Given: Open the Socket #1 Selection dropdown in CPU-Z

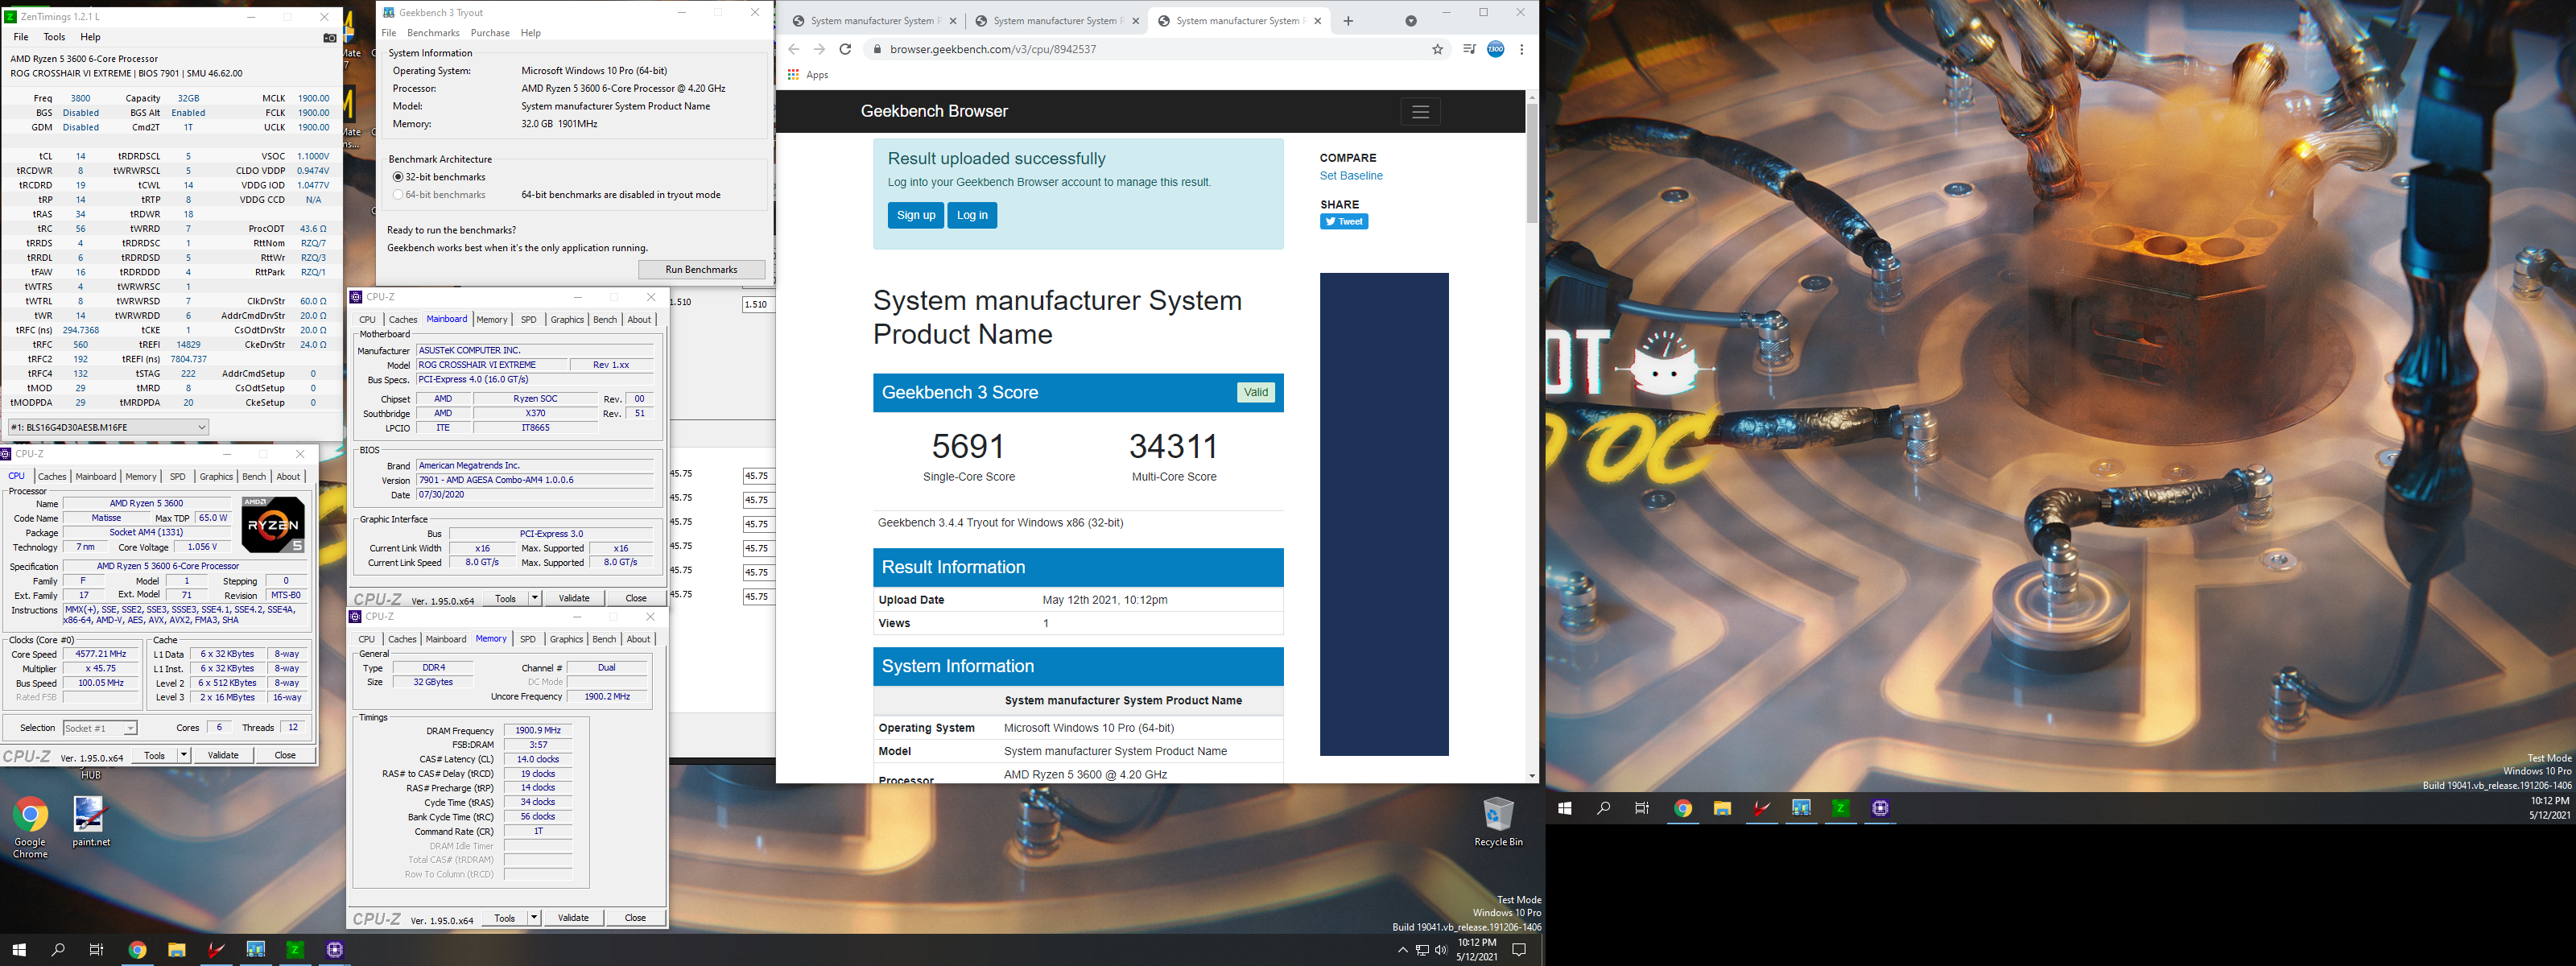Looking at the screenshot, I should (x=100, y=728).
